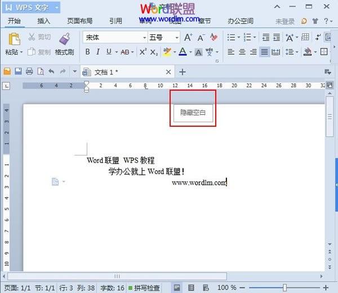The height and width of the screenshot is (293, 338).
Task: Click the show/hide paragraph marks icon
Action: (318, 37)
